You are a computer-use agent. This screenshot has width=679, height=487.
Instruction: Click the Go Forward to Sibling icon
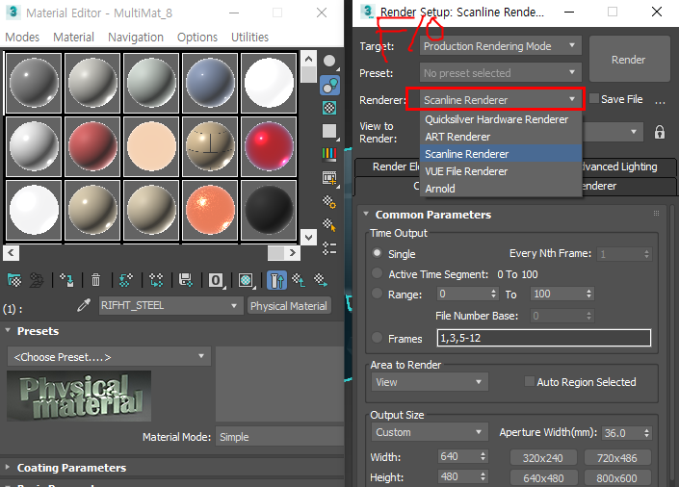click(321, 280)
